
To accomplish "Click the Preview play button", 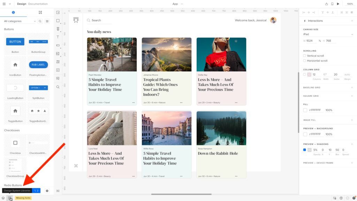I will pyautogui.click(x=338, y=4).
